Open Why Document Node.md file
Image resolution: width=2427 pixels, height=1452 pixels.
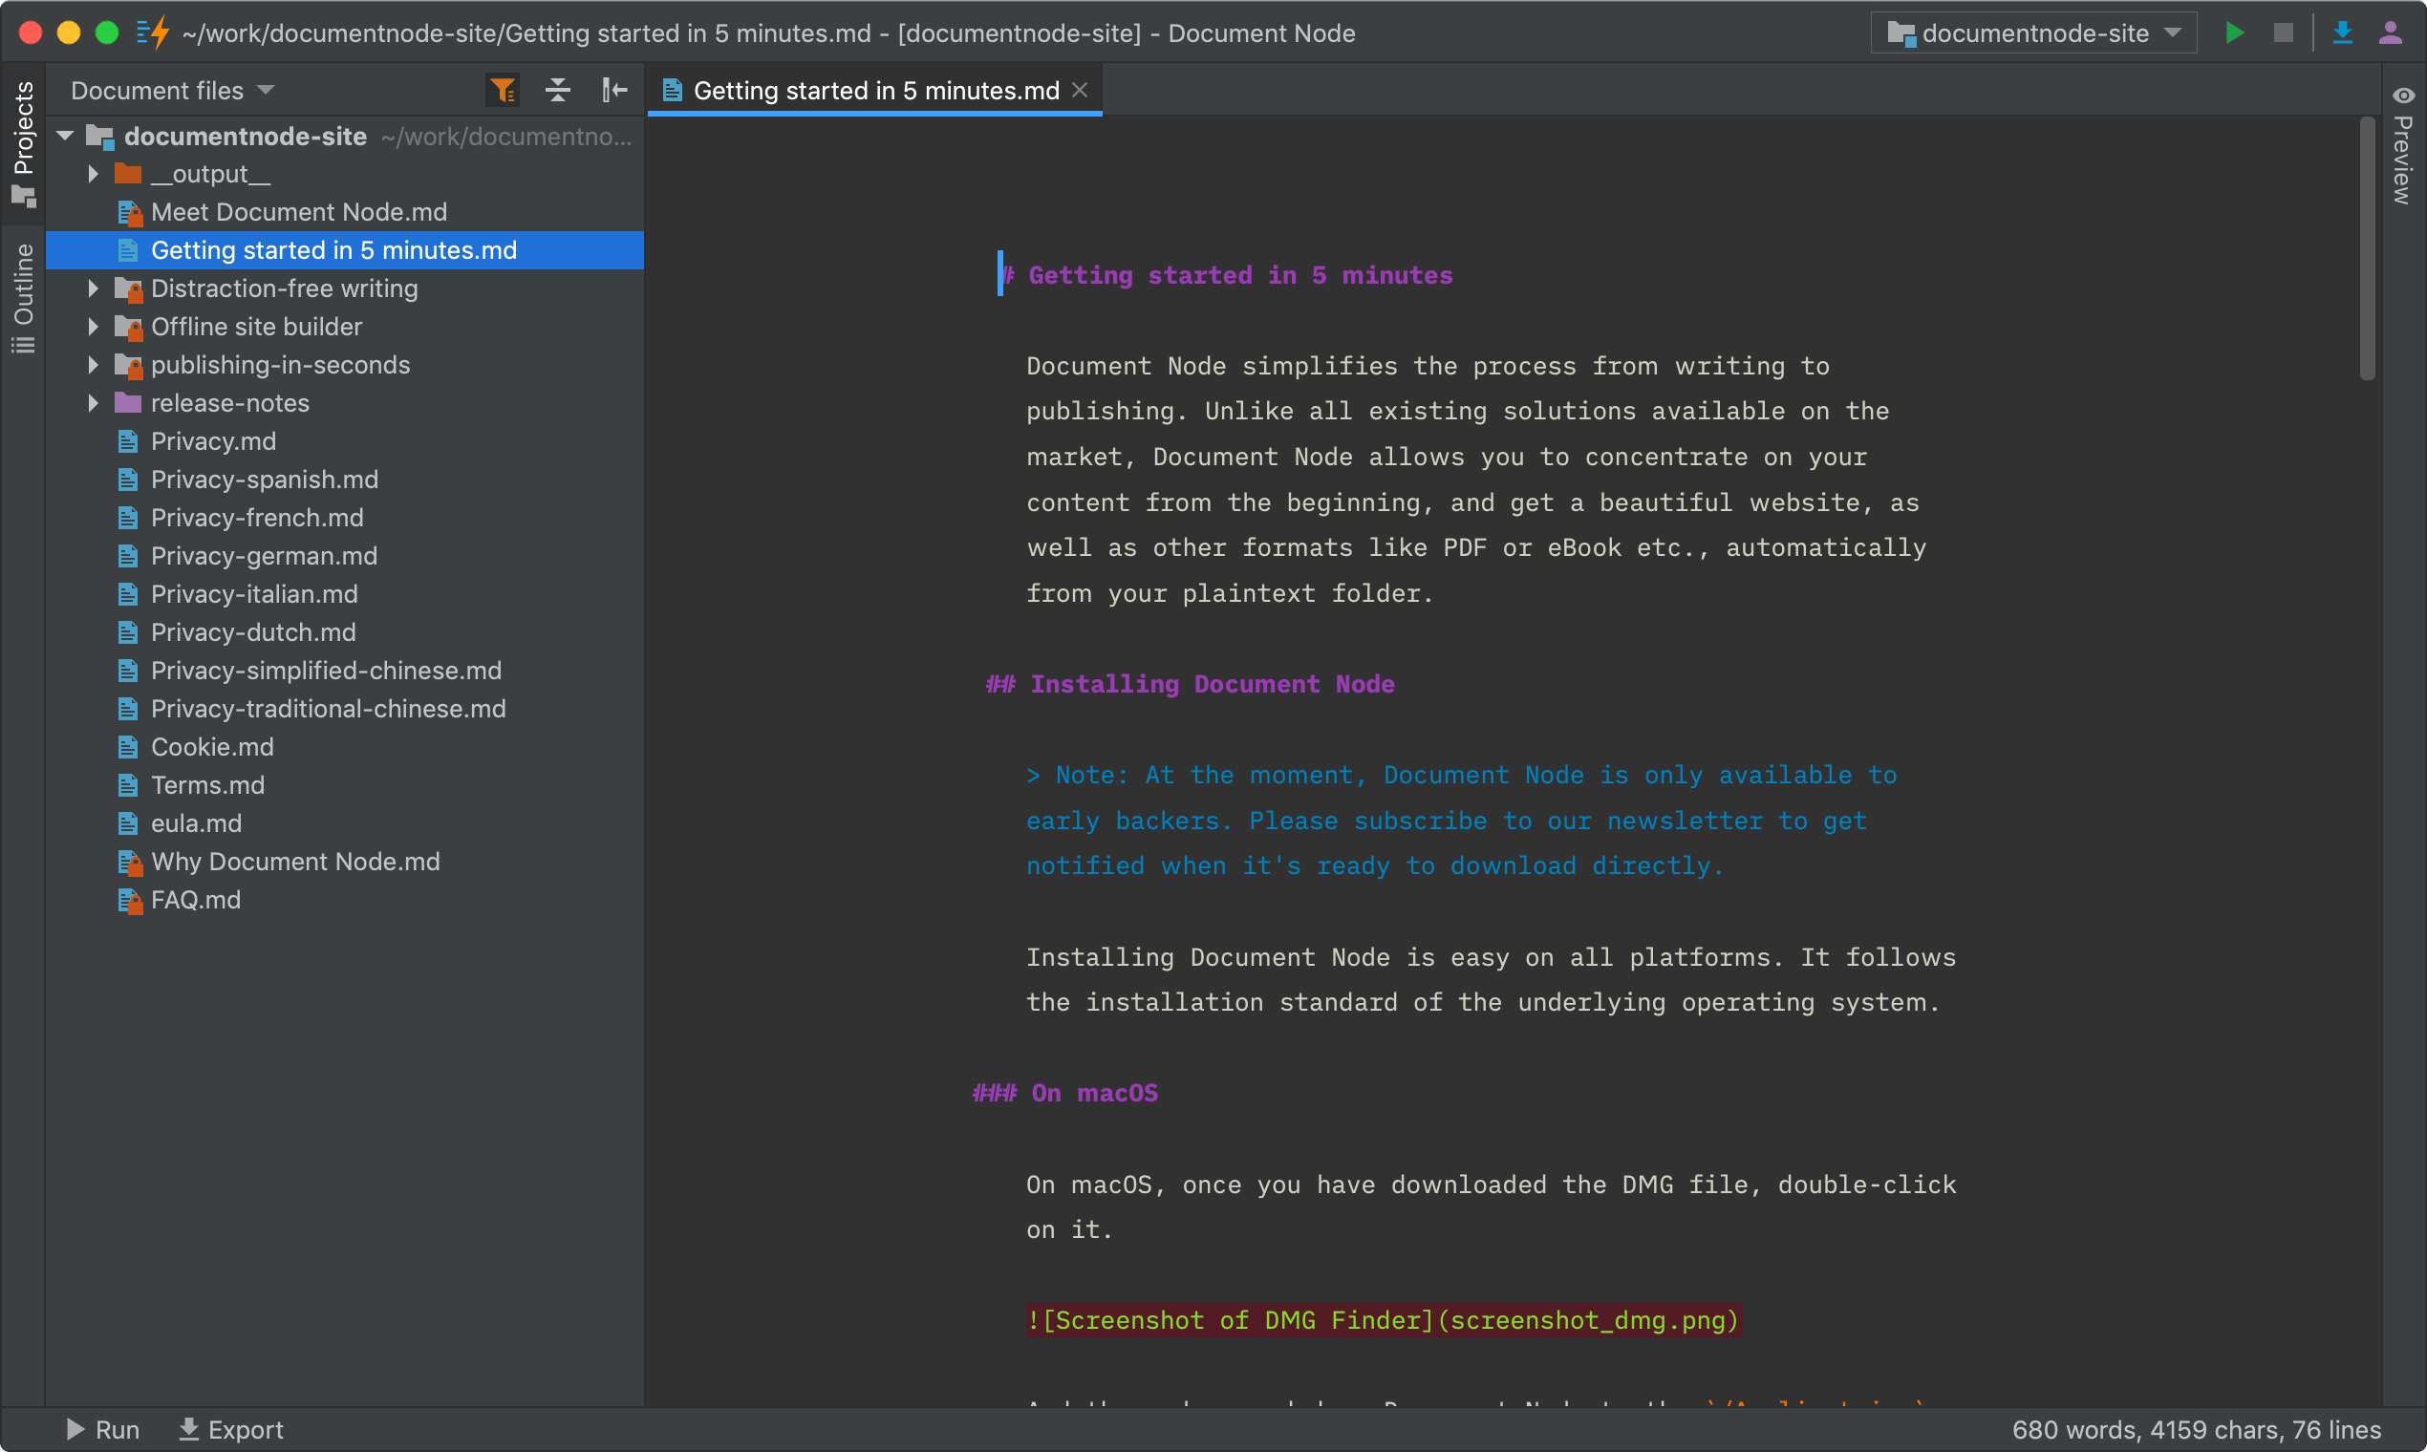346,861
